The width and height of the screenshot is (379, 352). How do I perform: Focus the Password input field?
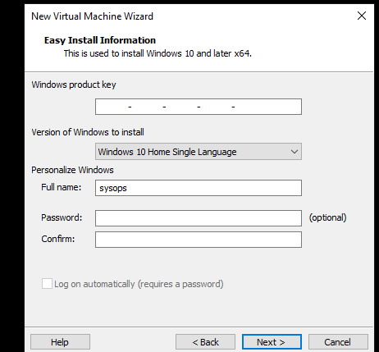click(x=199, y=218)
